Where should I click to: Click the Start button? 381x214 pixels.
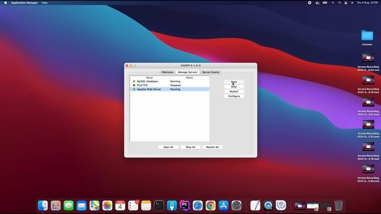click(x=234, y=82)
